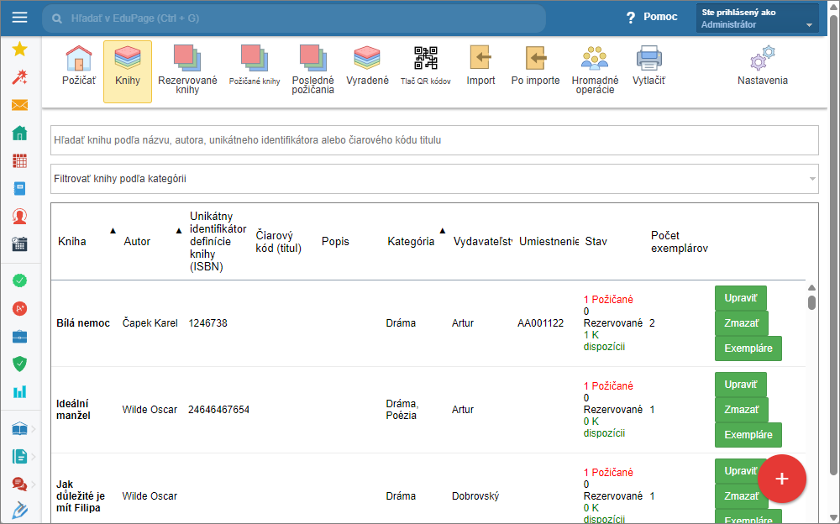The image size is (840, 524).
Task: Open Exempláre for Bílá nemoc
Action: pos(748,348)
